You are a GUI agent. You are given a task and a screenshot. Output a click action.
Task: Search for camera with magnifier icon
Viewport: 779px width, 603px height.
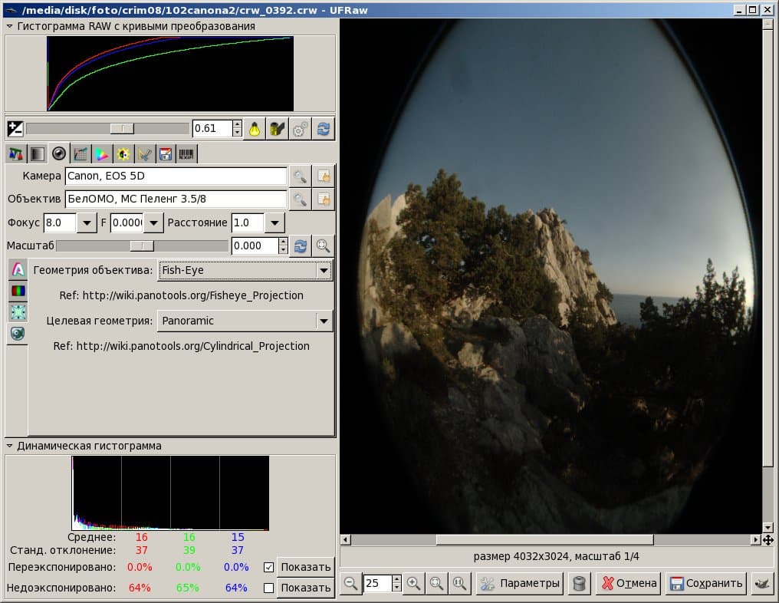(300, 176)
